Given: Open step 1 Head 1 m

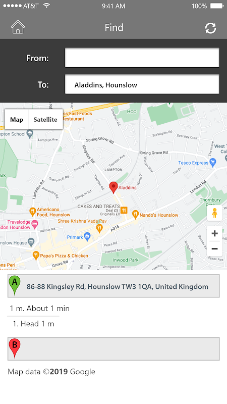Looking at the screenshot, I should tap(33, 324).
